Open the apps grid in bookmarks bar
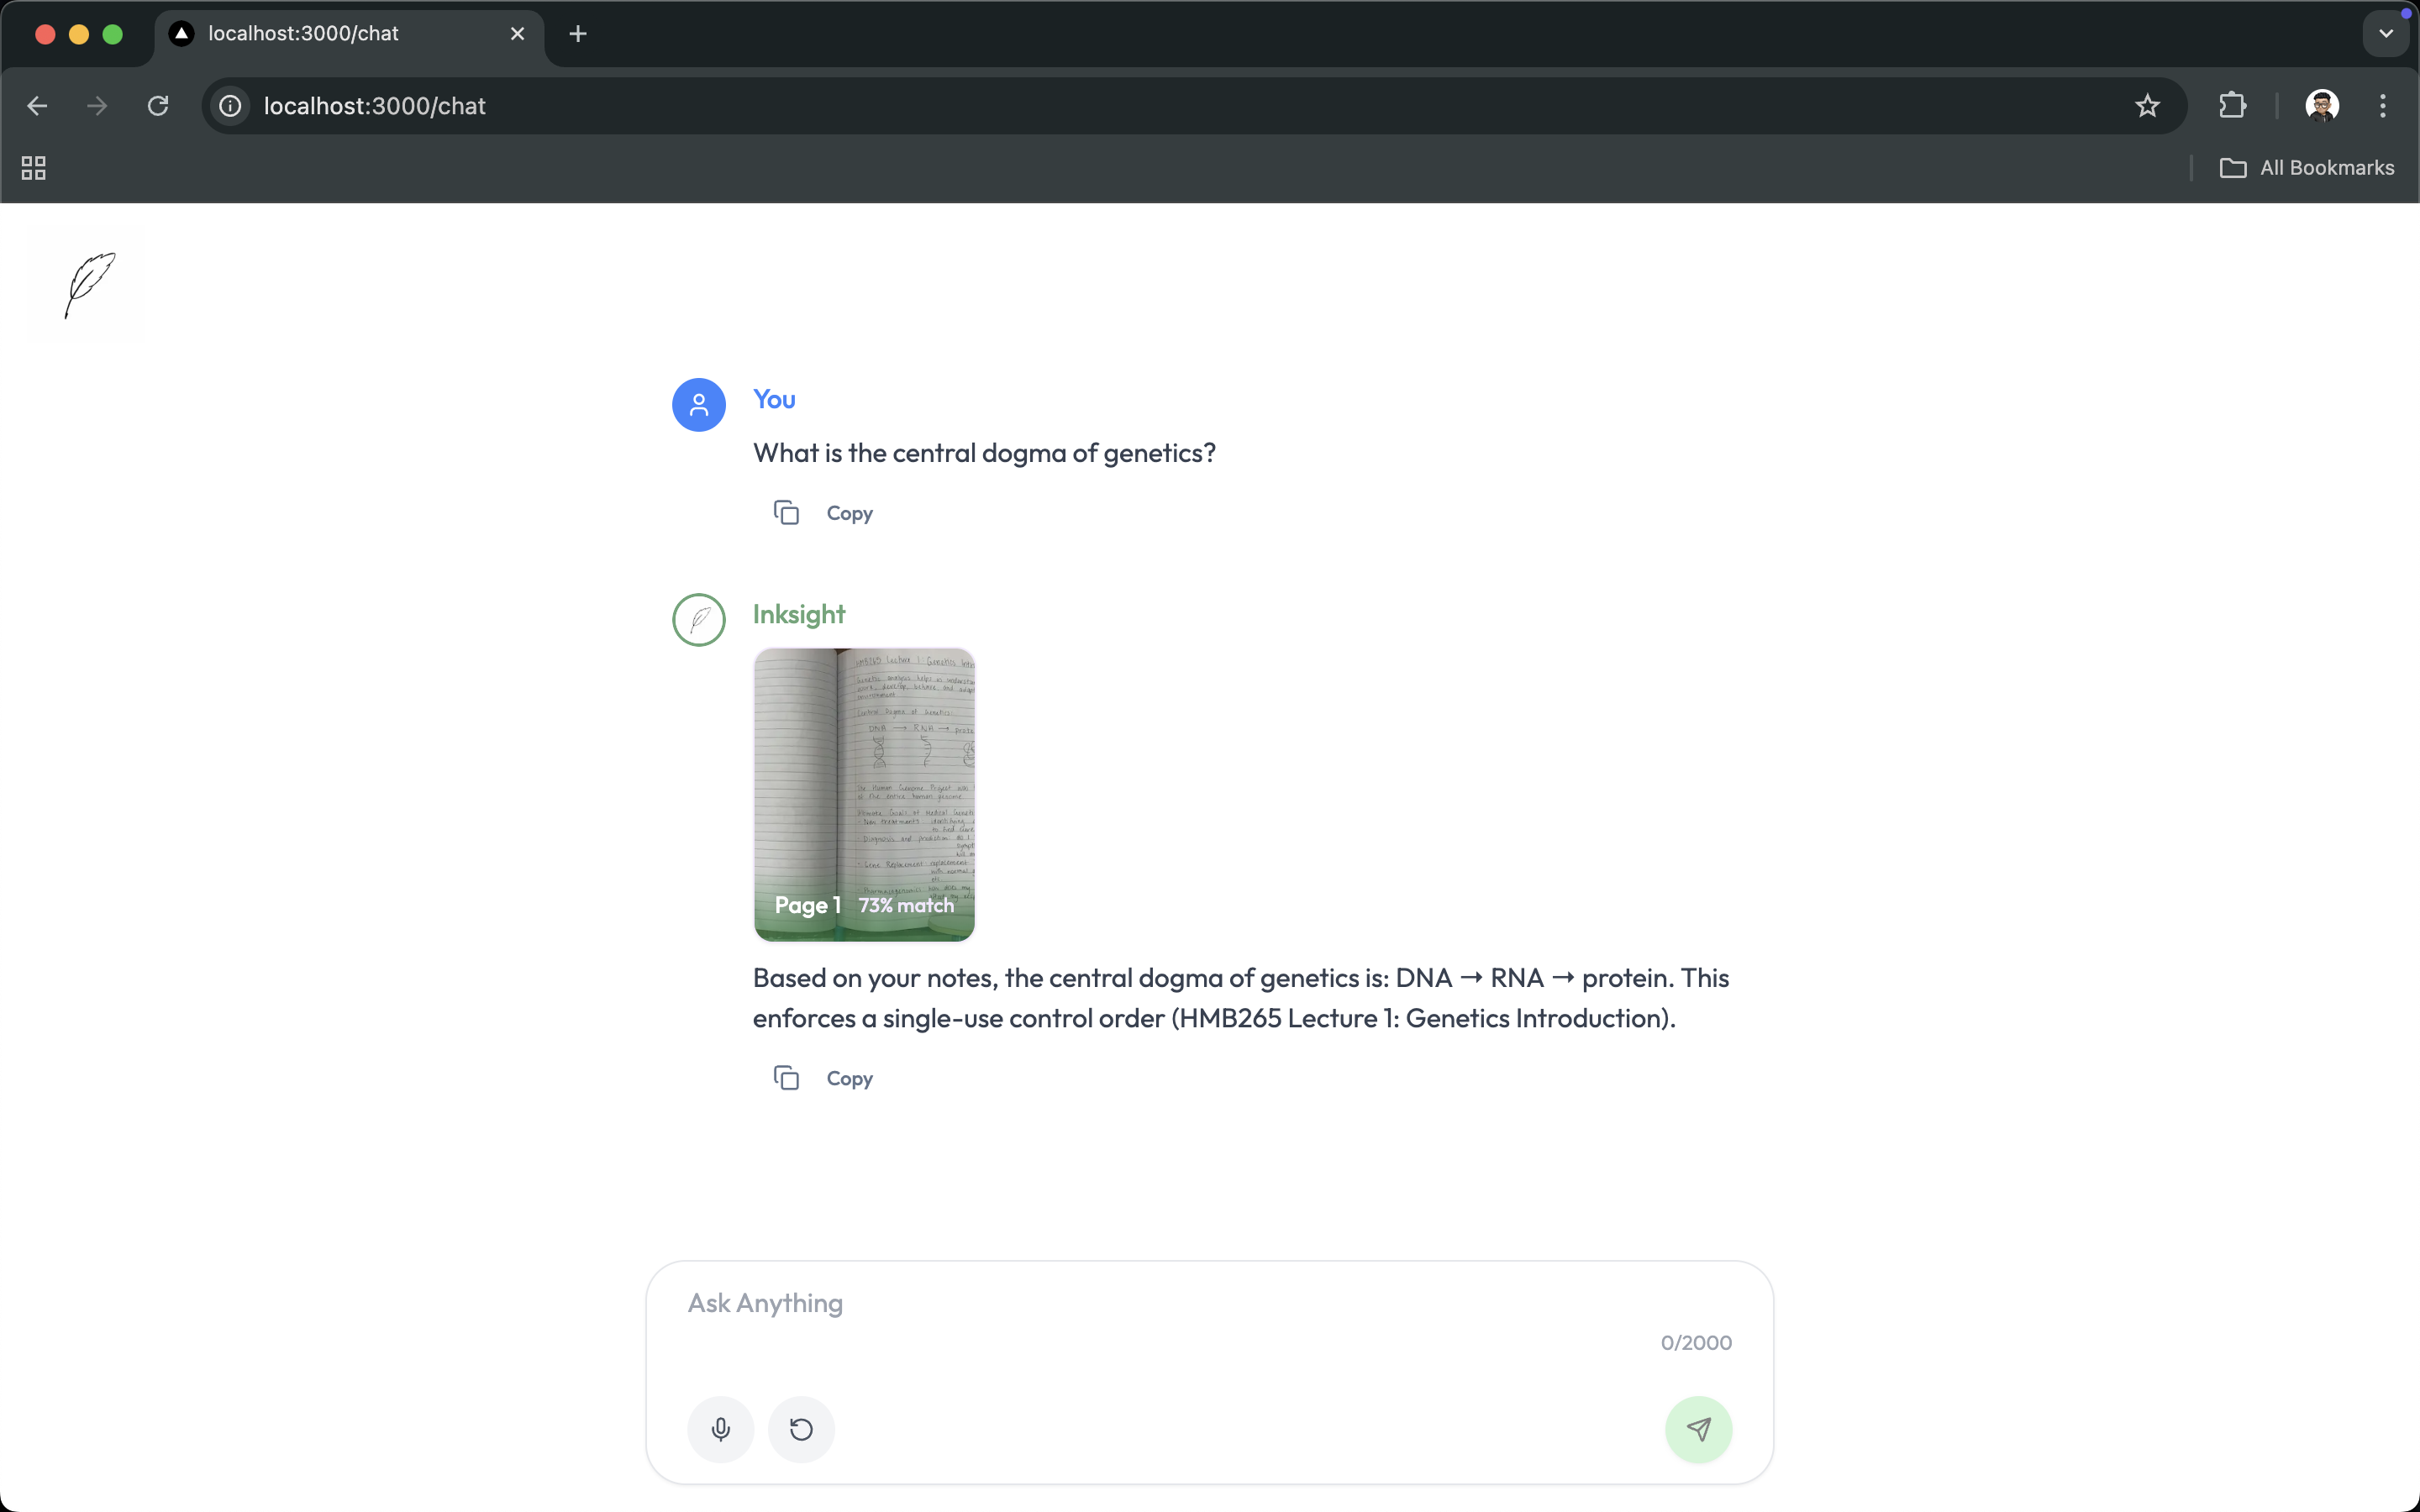Screen dimensions: 2420x1512 (x=34, y=168)
